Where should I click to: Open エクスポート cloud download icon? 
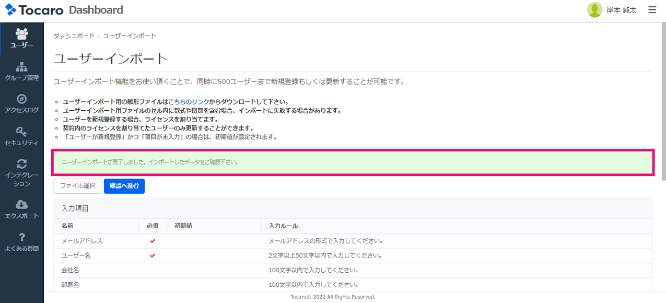[x=22, y=205]
